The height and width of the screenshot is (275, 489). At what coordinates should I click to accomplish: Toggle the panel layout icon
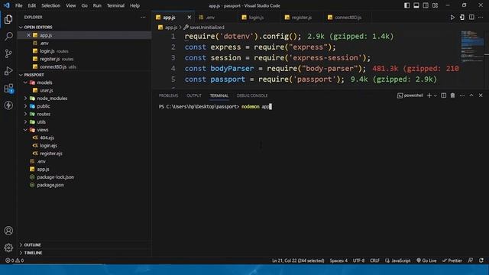point(416,5)
